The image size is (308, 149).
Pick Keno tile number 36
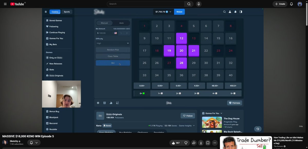click(x=181, y=75)
